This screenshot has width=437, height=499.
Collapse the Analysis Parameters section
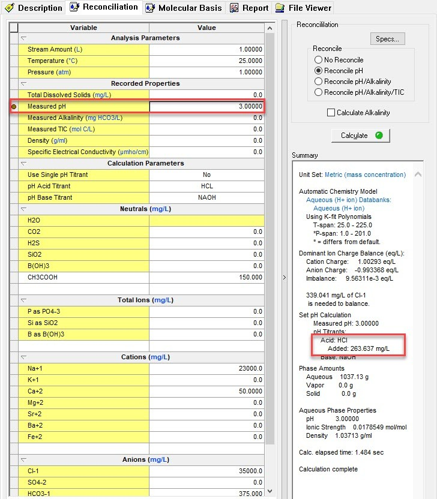coord(23,38)
